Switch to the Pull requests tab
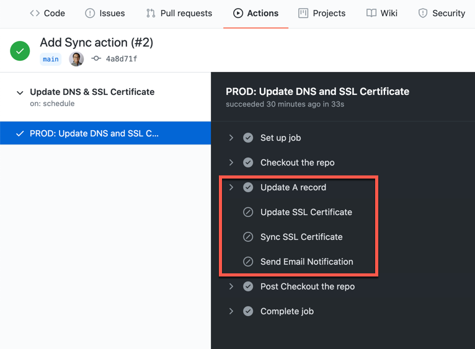 pos(179,14)
